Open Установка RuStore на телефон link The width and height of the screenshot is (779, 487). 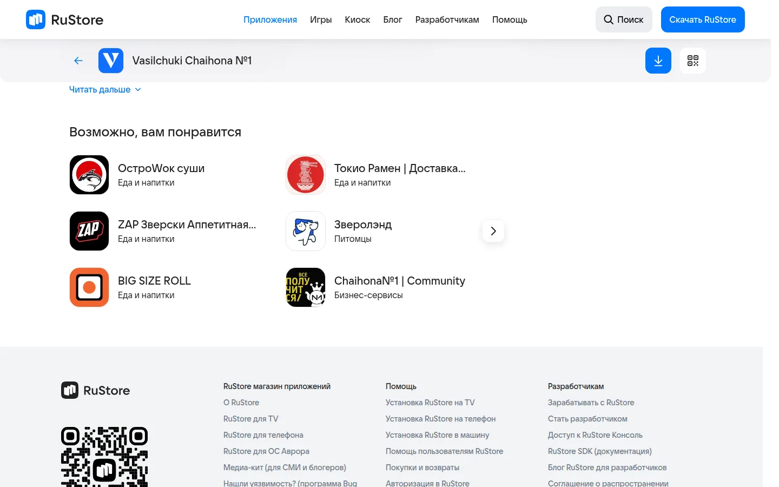(441, 419)
